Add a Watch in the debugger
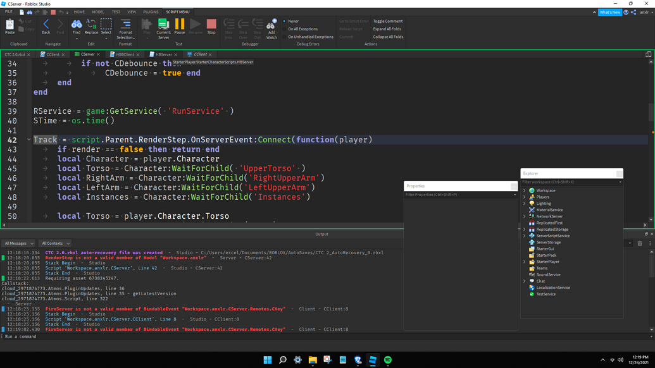 pyautogui.click(x=271, y=28)
